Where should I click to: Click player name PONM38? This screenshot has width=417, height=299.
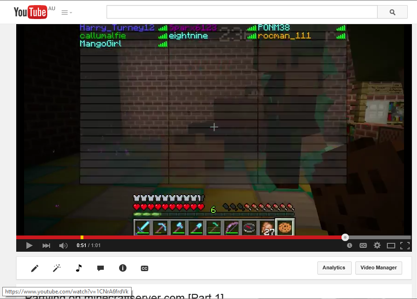(x=274, y=28)
